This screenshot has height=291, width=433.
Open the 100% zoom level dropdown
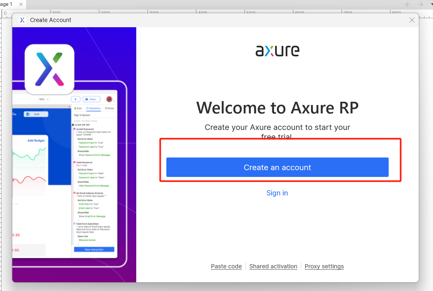coord(44,99)
